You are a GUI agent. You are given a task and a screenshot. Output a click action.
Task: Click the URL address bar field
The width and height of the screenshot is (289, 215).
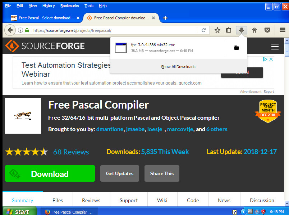coord(115,30)
